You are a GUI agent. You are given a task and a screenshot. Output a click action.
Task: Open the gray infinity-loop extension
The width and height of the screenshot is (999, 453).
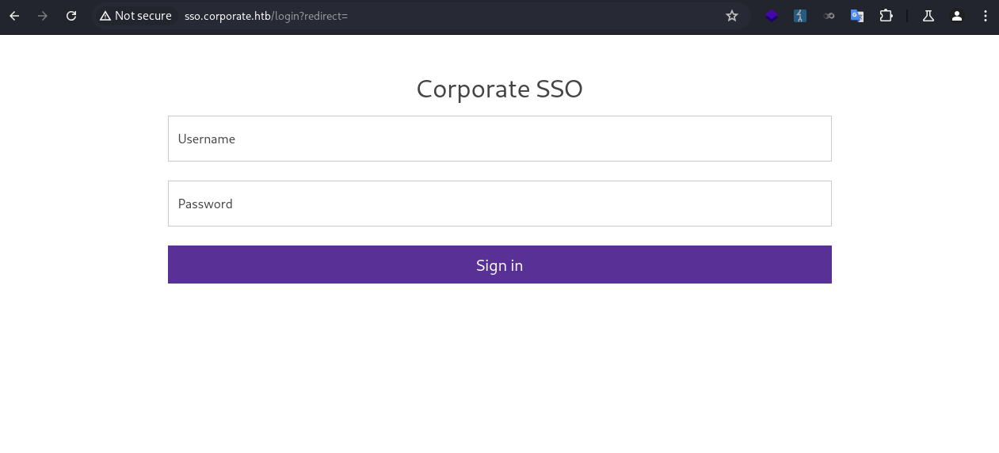click(x=829, y=16)
